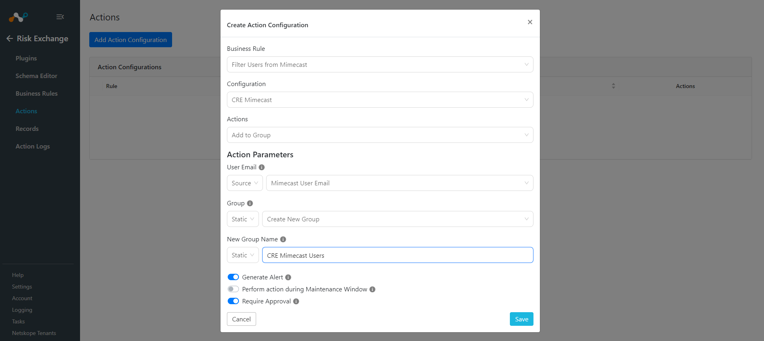Open Actions dropdown showing Add to Group
764x341 pixels.
[x=380, y=135]
